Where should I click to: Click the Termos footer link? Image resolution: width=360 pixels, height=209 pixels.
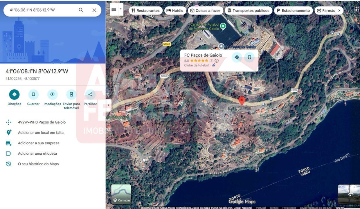click(x=274, y=208)
